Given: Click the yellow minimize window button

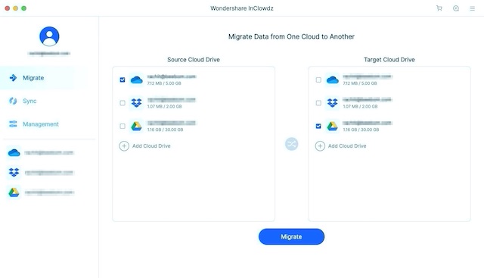Looking at the screenshot, I should click(15, 8).
